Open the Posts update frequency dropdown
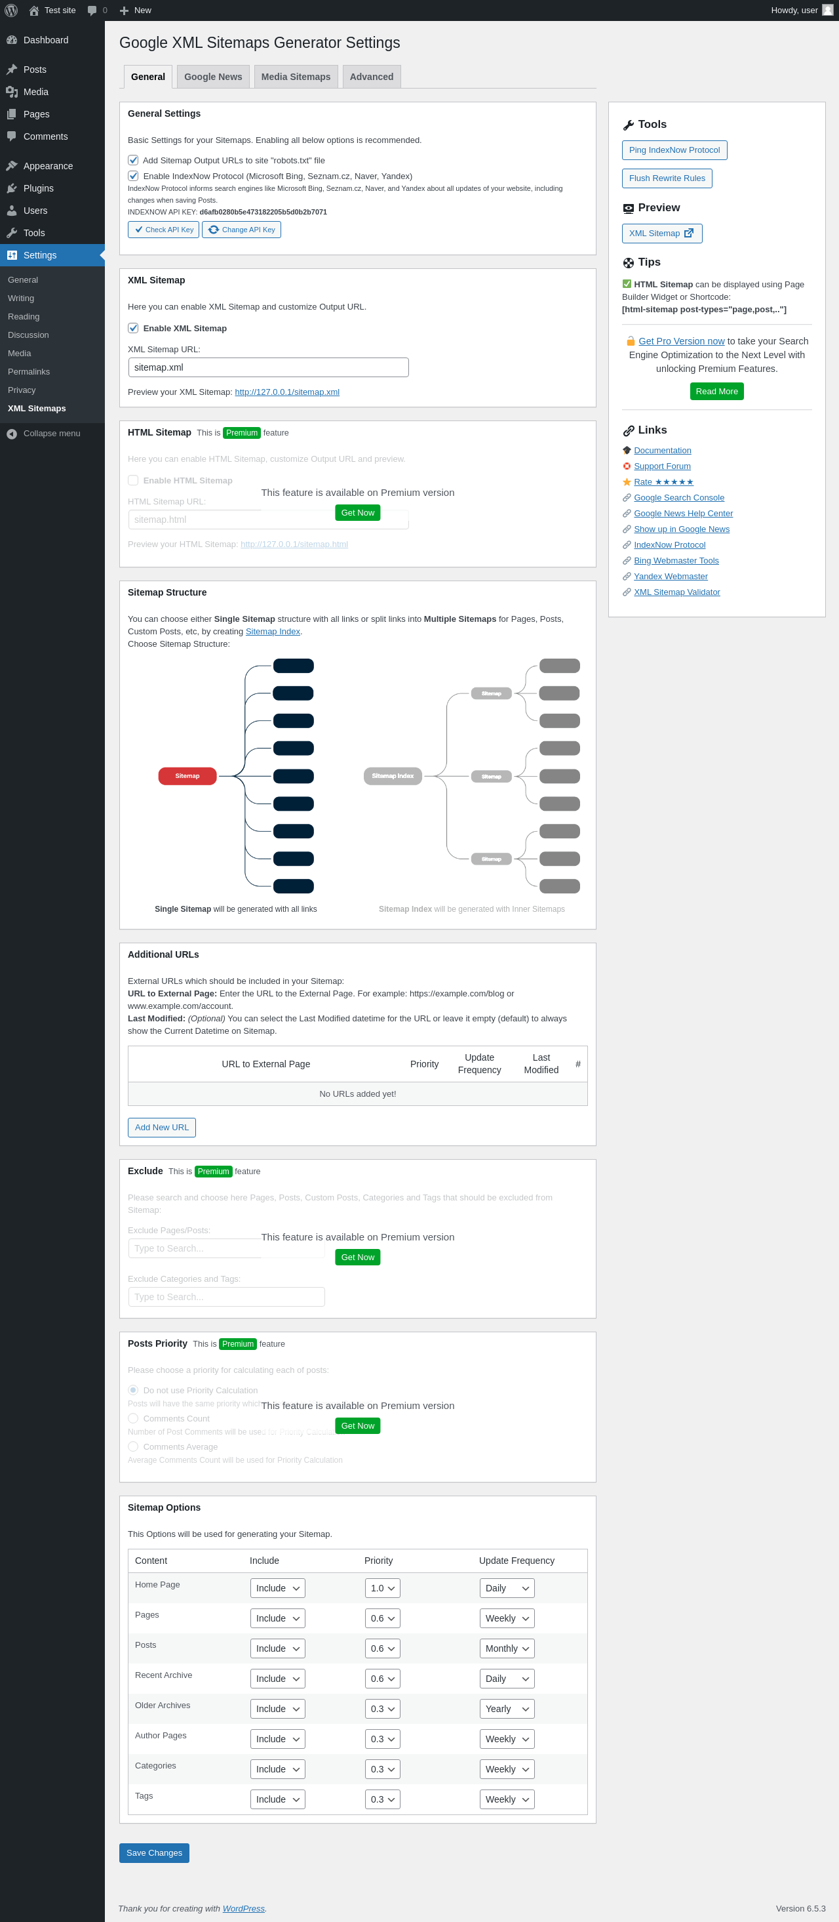This screenshot has height=1922, width=839. [507, 1649]
